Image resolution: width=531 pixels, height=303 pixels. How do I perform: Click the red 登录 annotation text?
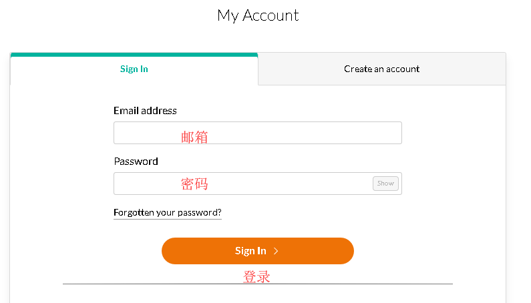point(256,276)
